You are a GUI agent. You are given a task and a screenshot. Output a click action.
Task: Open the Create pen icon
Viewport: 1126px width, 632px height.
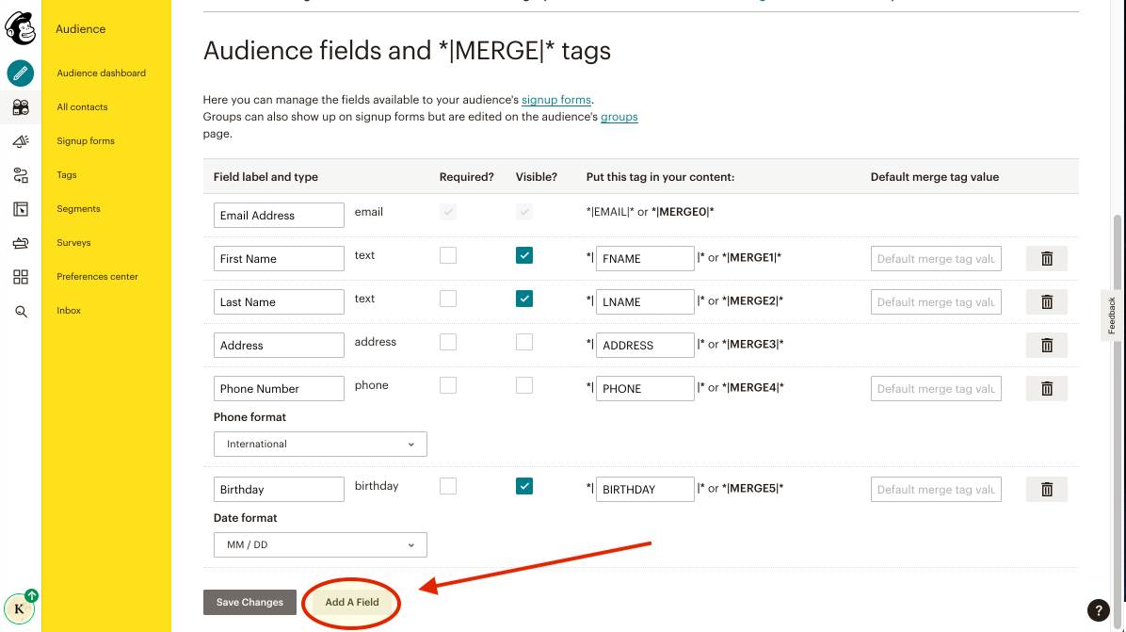(20, 73)
